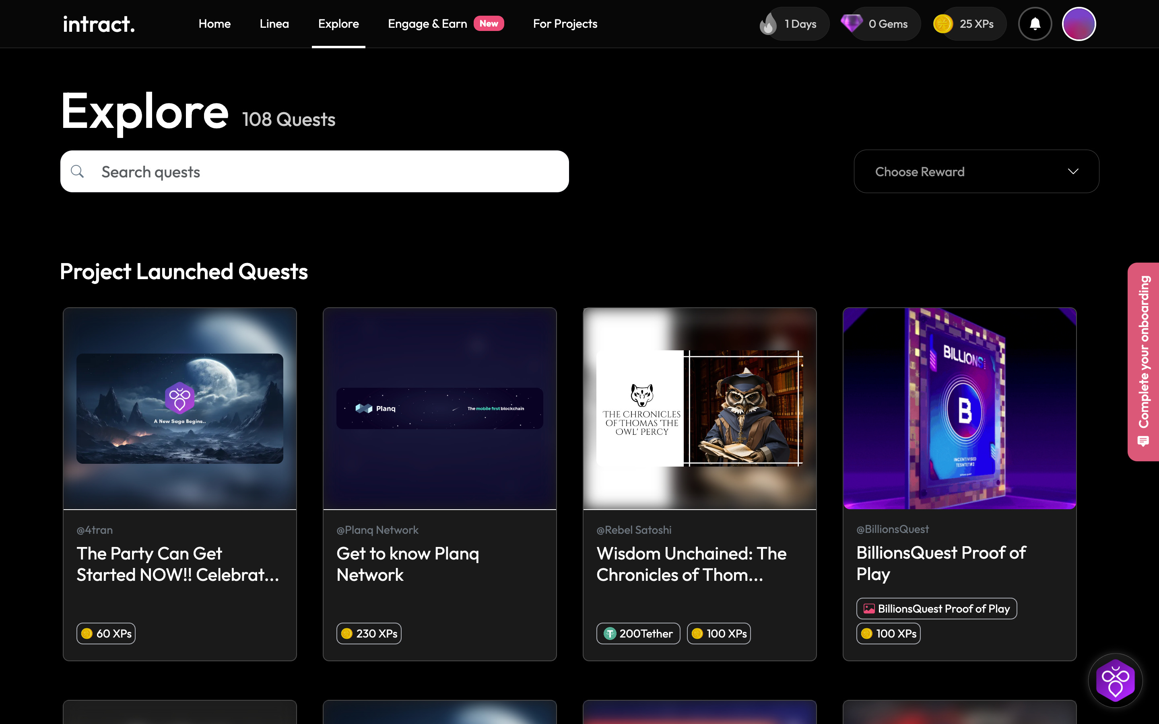Open the Complete your onboarding side tab

click(x=1143, y=362)
